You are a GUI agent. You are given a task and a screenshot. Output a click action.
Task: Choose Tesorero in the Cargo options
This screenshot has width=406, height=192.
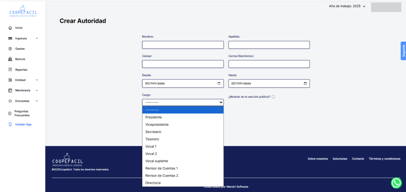tap(152, 139)
